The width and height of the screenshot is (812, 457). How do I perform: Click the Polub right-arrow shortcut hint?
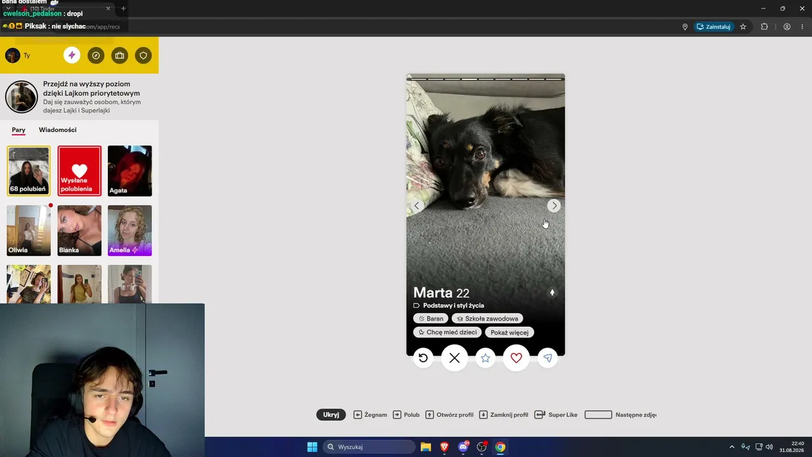coord(406,414)
